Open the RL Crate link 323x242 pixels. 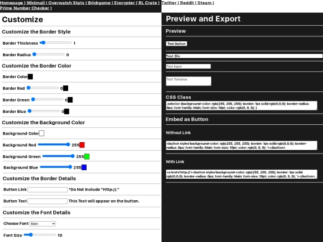pos(148,3)
